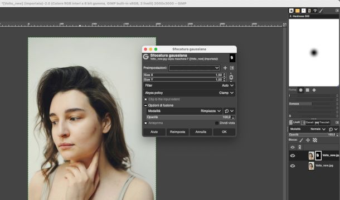This screenshot has width=340, height=200.
Task: Switch to the Tracciati tab
Action: click(322, 122)
